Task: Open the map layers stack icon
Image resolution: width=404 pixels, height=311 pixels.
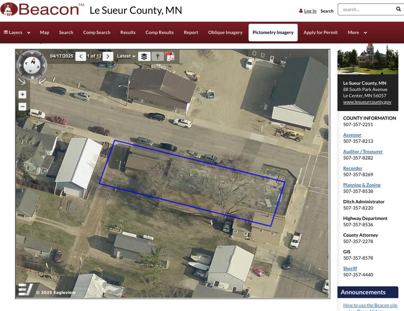Action: point(144,56)
